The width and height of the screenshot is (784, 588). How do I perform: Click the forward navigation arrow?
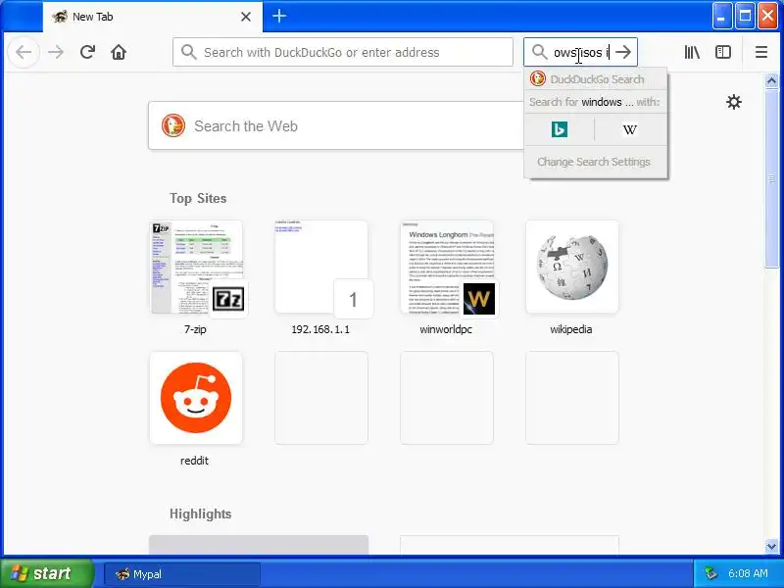[x=56, y=52]
